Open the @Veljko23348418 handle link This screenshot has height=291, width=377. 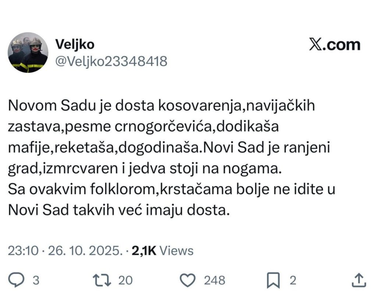(x=111, y=61)
